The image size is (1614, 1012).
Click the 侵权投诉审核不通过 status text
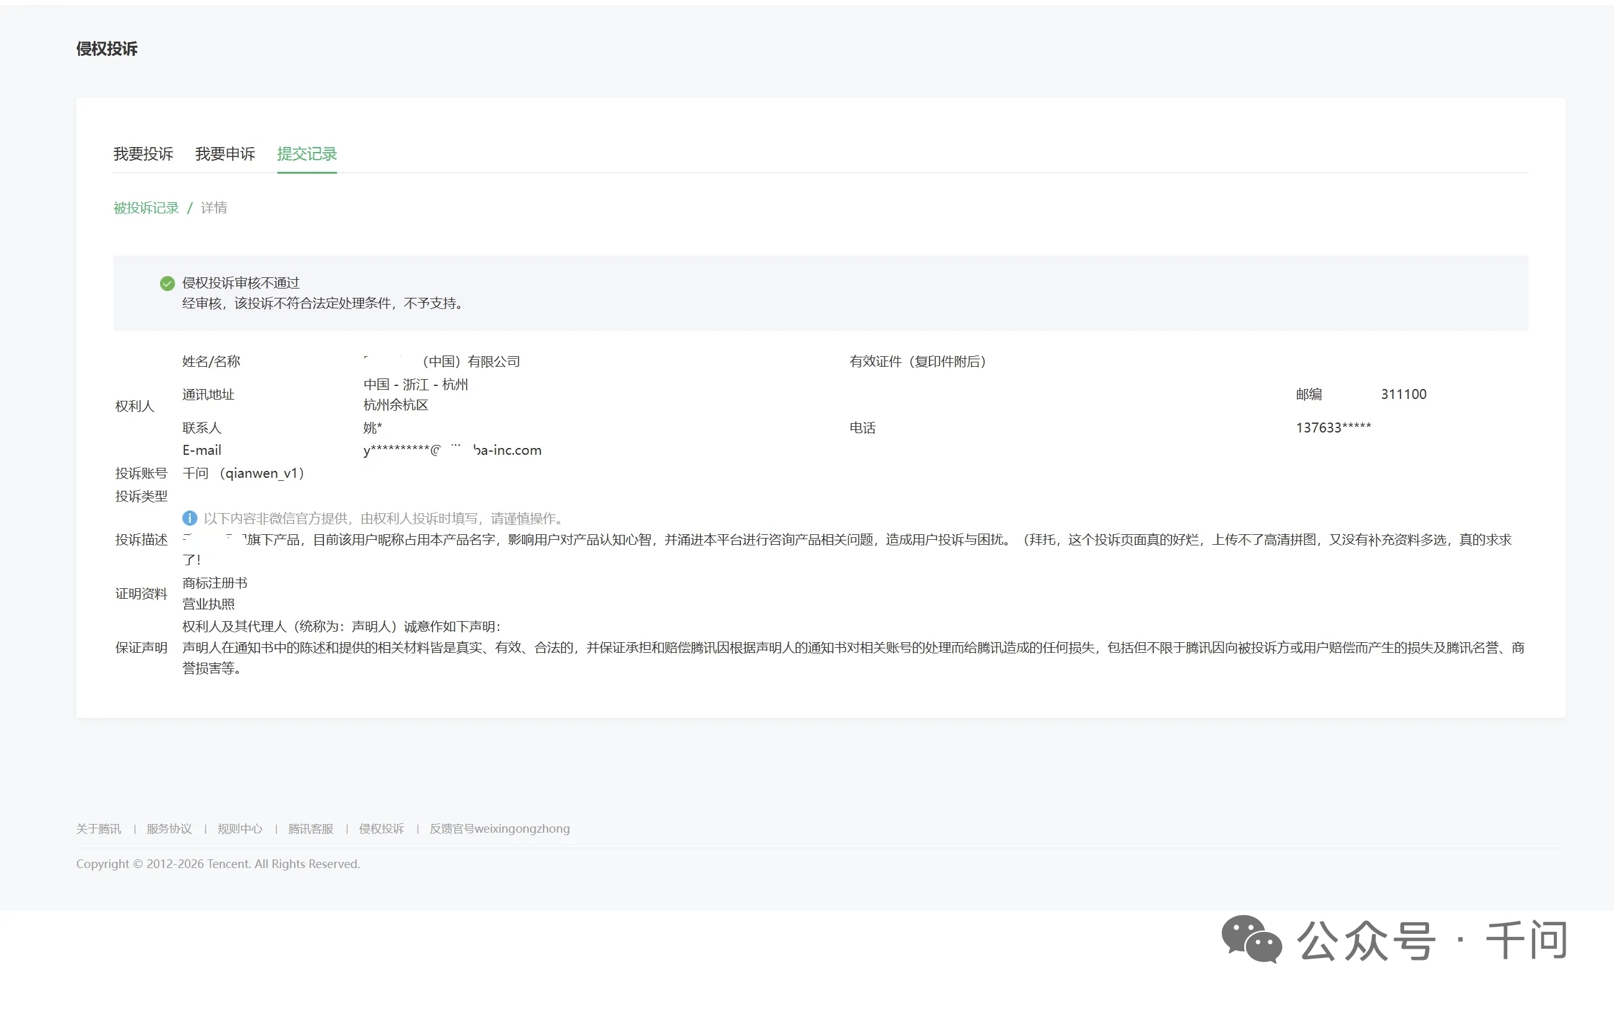tap(241, 283)
